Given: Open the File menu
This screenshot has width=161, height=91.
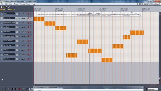Looking at the screenshot, I should pyautogui.click(x=2, y=4).
